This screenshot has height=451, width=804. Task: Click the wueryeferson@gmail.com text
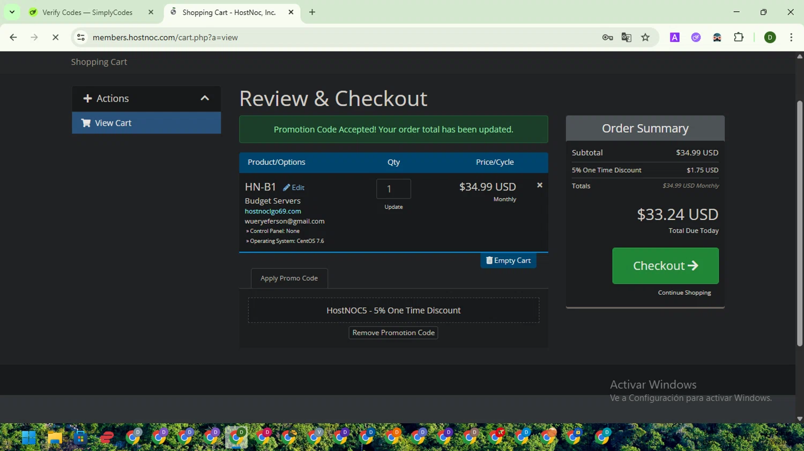(x=285, y=221)
